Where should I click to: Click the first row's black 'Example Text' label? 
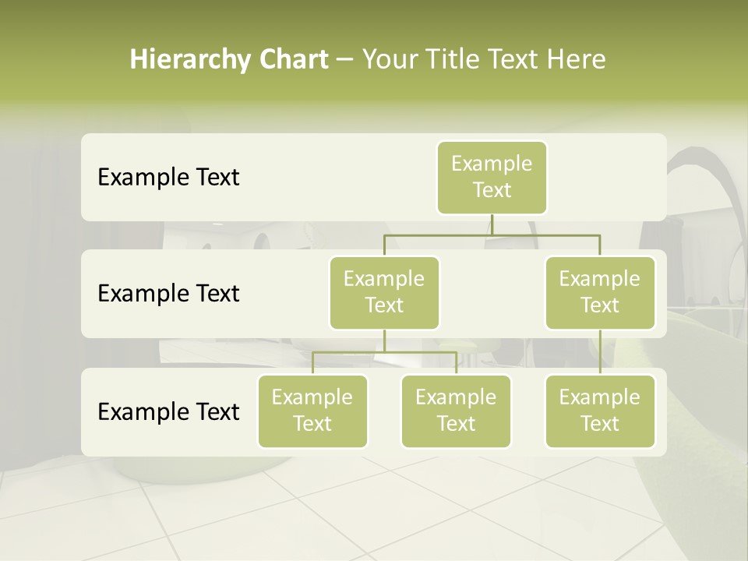tap(168, 178)
